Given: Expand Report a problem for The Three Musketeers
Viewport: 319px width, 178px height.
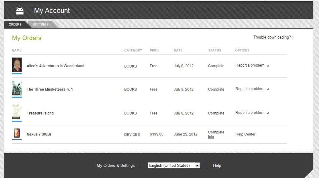Looking at the screenshot, I should (x=252, y=89).
